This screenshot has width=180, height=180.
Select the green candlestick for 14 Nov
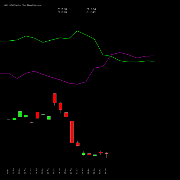tap(26, 116)
